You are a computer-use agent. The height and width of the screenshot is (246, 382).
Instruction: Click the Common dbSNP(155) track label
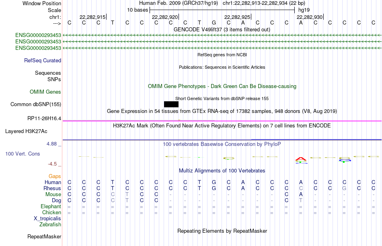coord(36,104)
